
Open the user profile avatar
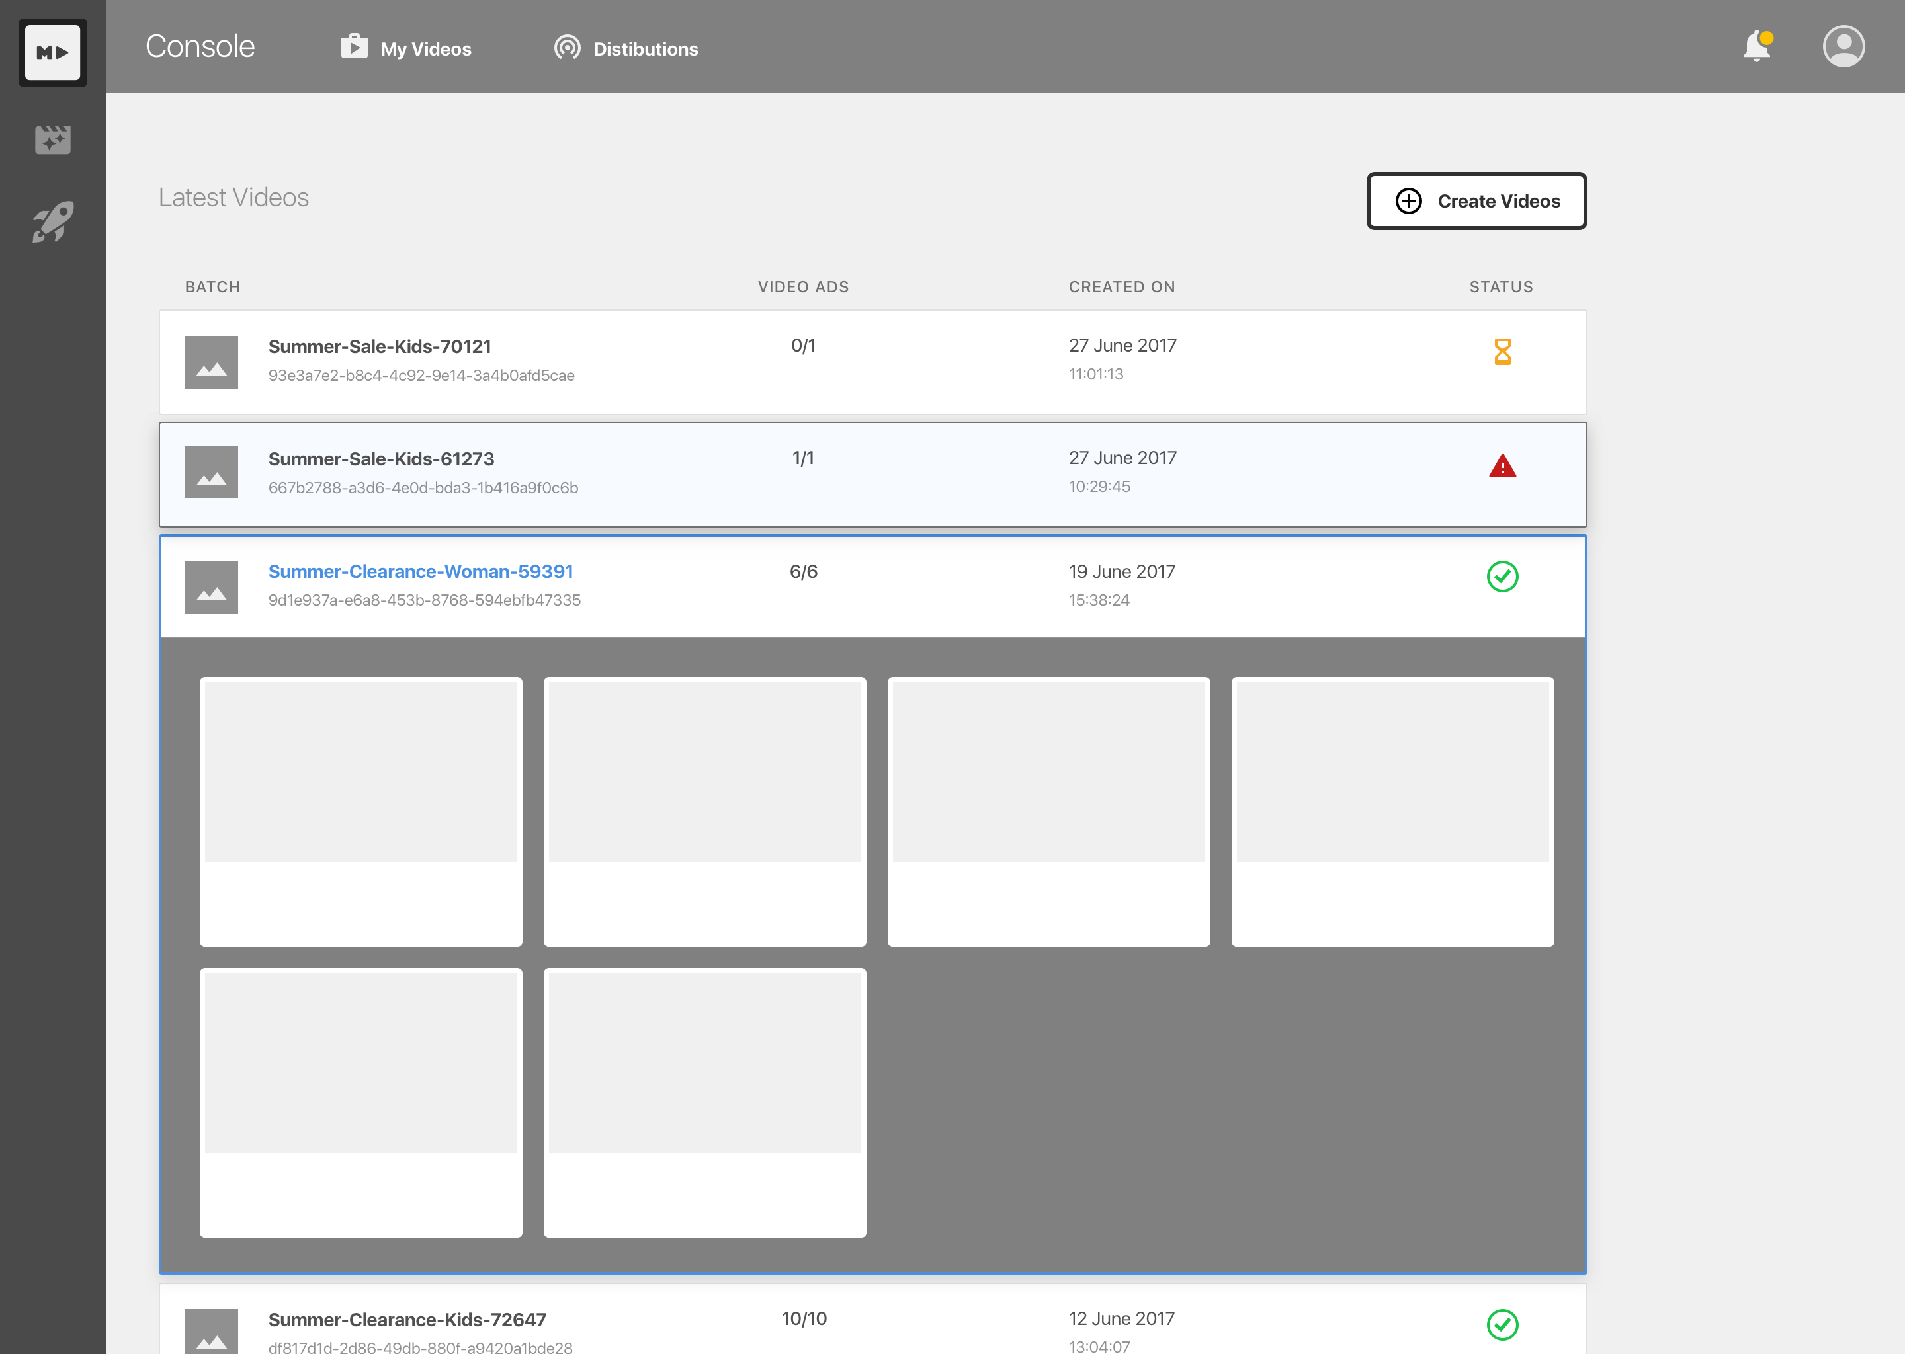[x=1843, y=46]
